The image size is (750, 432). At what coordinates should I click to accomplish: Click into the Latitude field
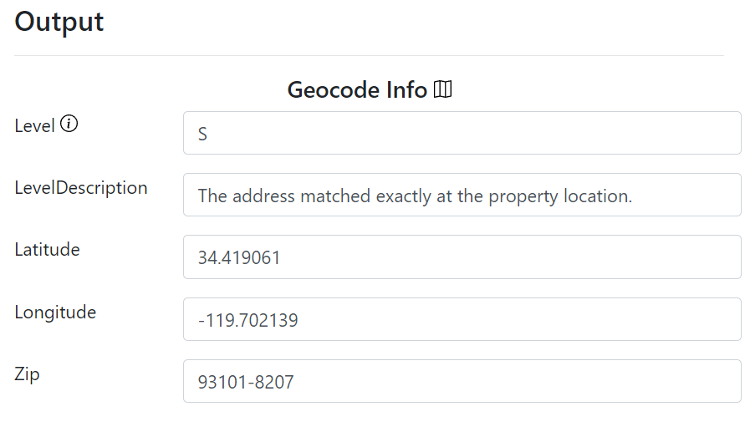click(462, 257)
